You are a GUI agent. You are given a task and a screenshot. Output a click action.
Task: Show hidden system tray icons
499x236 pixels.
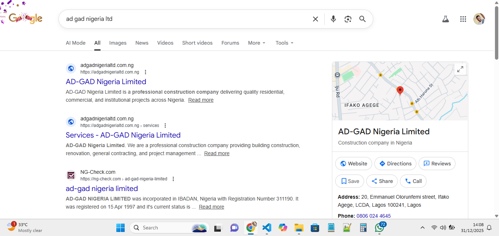pyautogui.click(x=422, y=228)
